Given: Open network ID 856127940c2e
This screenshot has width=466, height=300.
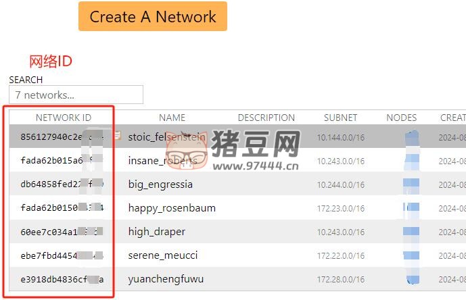Looking at the screenshot, I should (x=62, y=136).
